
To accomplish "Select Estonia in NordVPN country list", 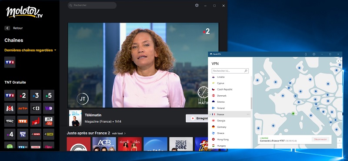I will tap(229, 102).
